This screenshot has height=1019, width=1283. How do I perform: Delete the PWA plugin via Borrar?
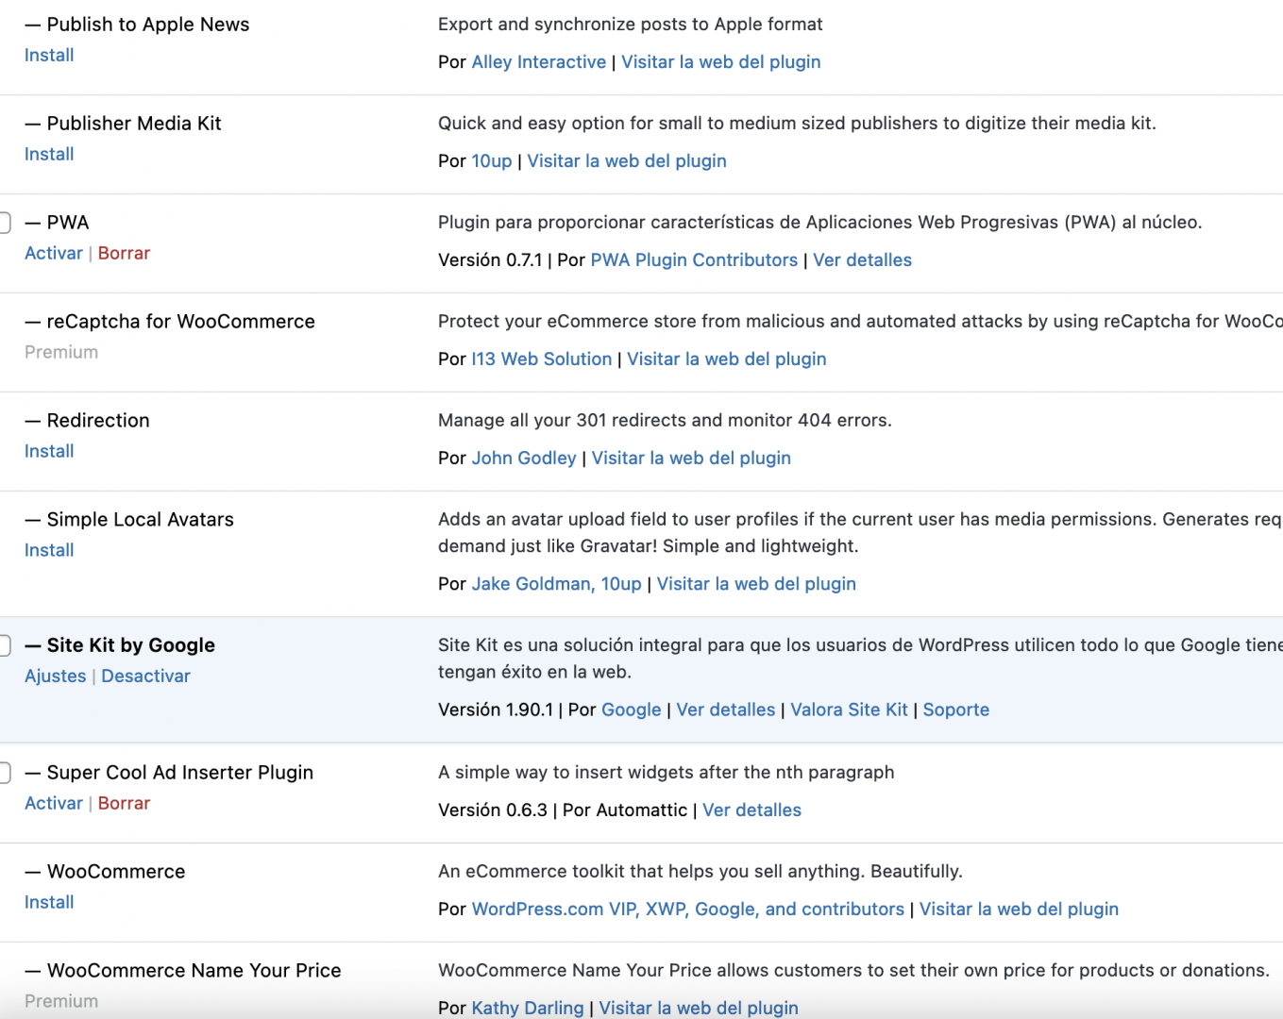point(125,253)
